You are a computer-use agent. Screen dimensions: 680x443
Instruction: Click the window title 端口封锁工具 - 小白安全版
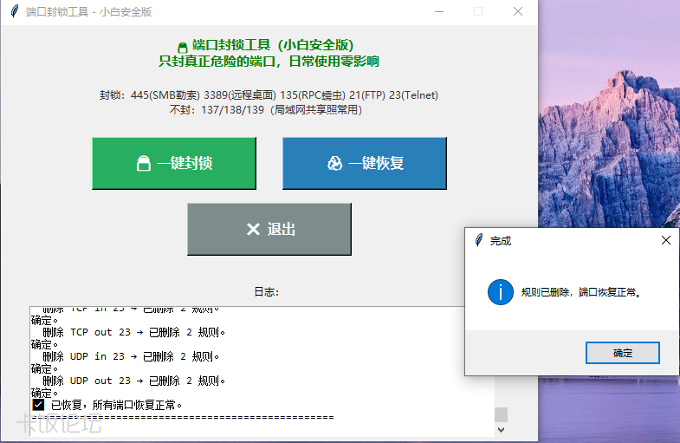tap(88, 12)
